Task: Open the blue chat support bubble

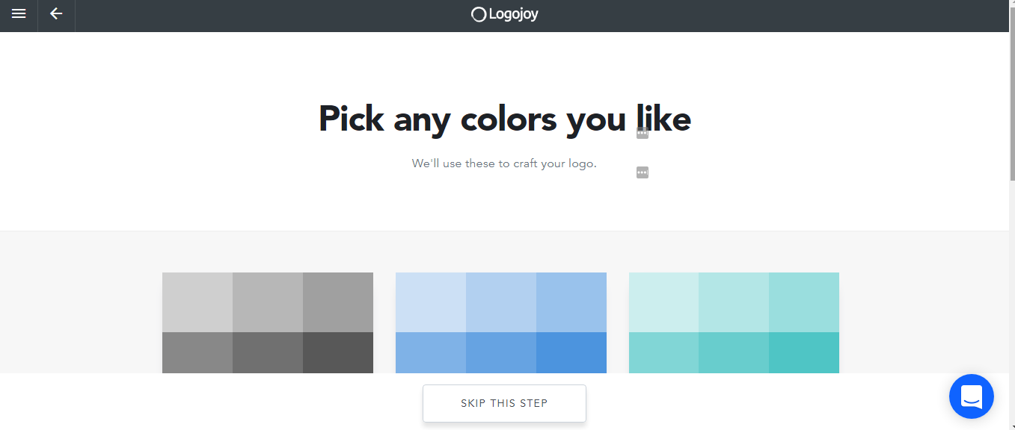Action: pyautogui.click(x=971, y=396)
